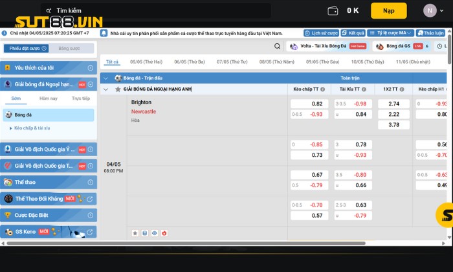The height and width of the screenshot is (272, 453).
Task: Click the wallet icon beside the balance
Action: (334, 10)
